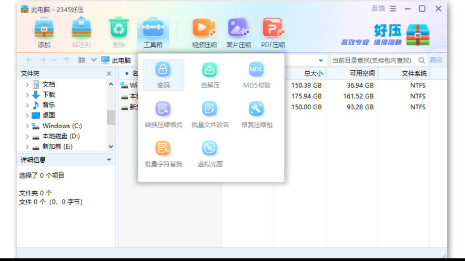Screen dimensions: 465x261
Task: Click the 36.94 GB free space cell
Action: [360, 86]
